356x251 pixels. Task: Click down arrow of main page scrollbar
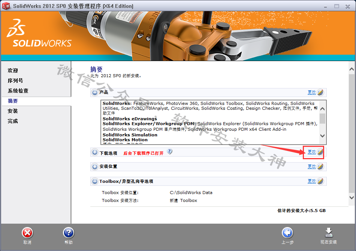coord(352,197)
